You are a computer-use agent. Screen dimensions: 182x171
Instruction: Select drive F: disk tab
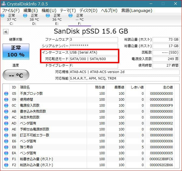[80, 19]
